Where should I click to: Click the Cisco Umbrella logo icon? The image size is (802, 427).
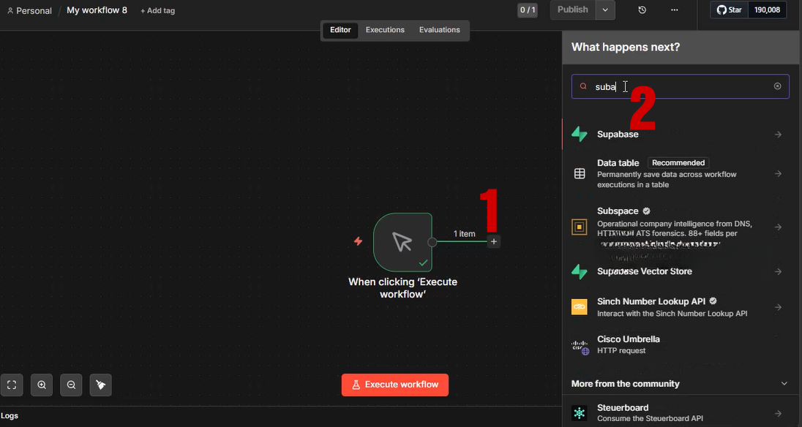click(x=580, y=347)
